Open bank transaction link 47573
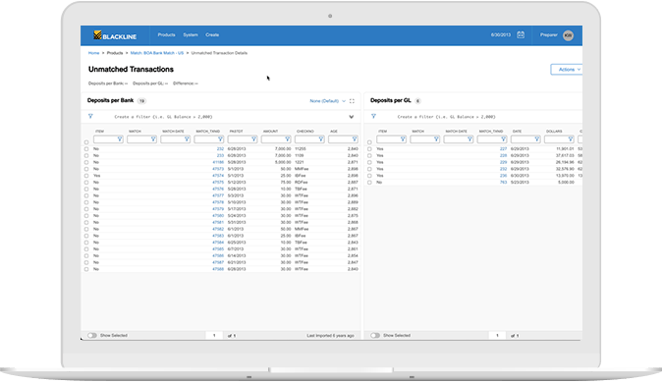The image size is (662, 383). (218, 169)
